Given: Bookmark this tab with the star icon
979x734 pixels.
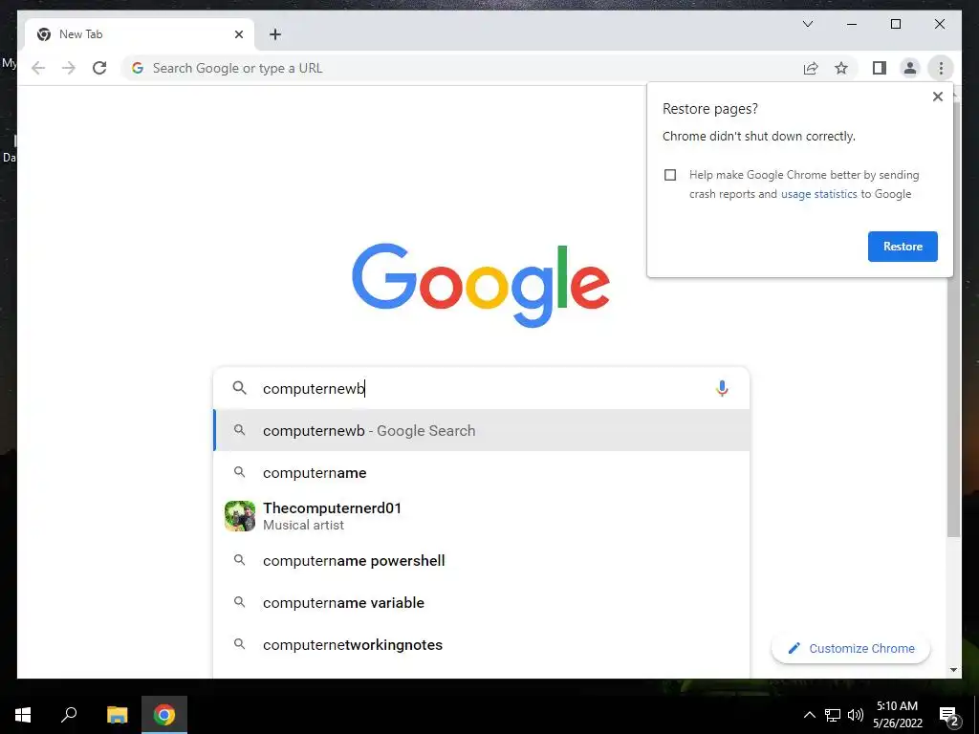Looking at the screenshot, I should point(841,68).
